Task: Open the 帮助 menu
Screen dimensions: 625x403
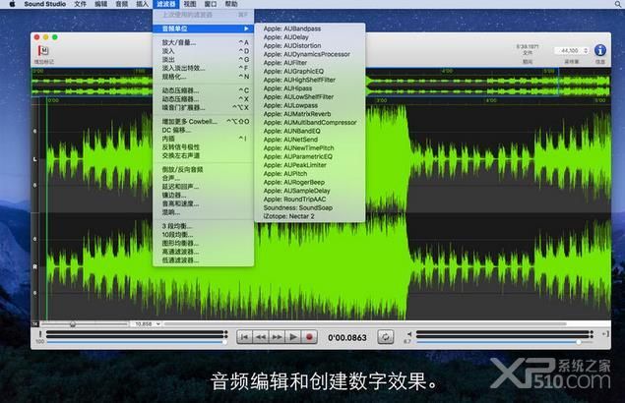Action: [231, 4]
